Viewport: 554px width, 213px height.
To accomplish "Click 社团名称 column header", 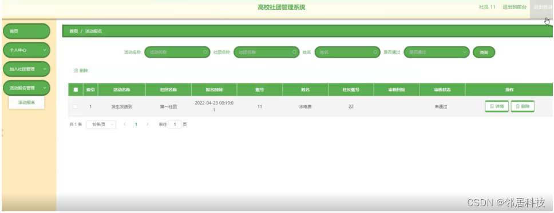I will (168, 90).
